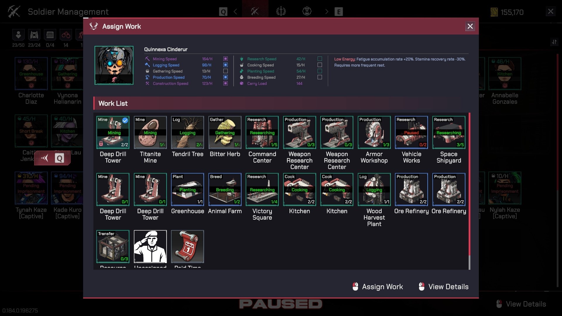Select the Titanite Mine work tile

150,133
